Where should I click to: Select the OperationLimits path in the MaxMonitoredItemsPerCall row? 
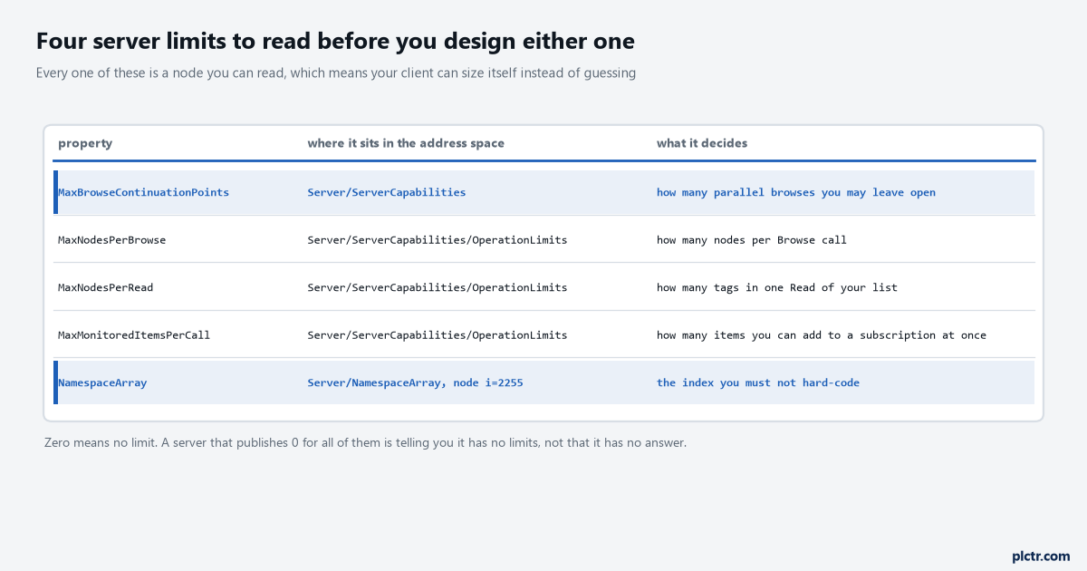pyautogui.click(x=438, y=335)
